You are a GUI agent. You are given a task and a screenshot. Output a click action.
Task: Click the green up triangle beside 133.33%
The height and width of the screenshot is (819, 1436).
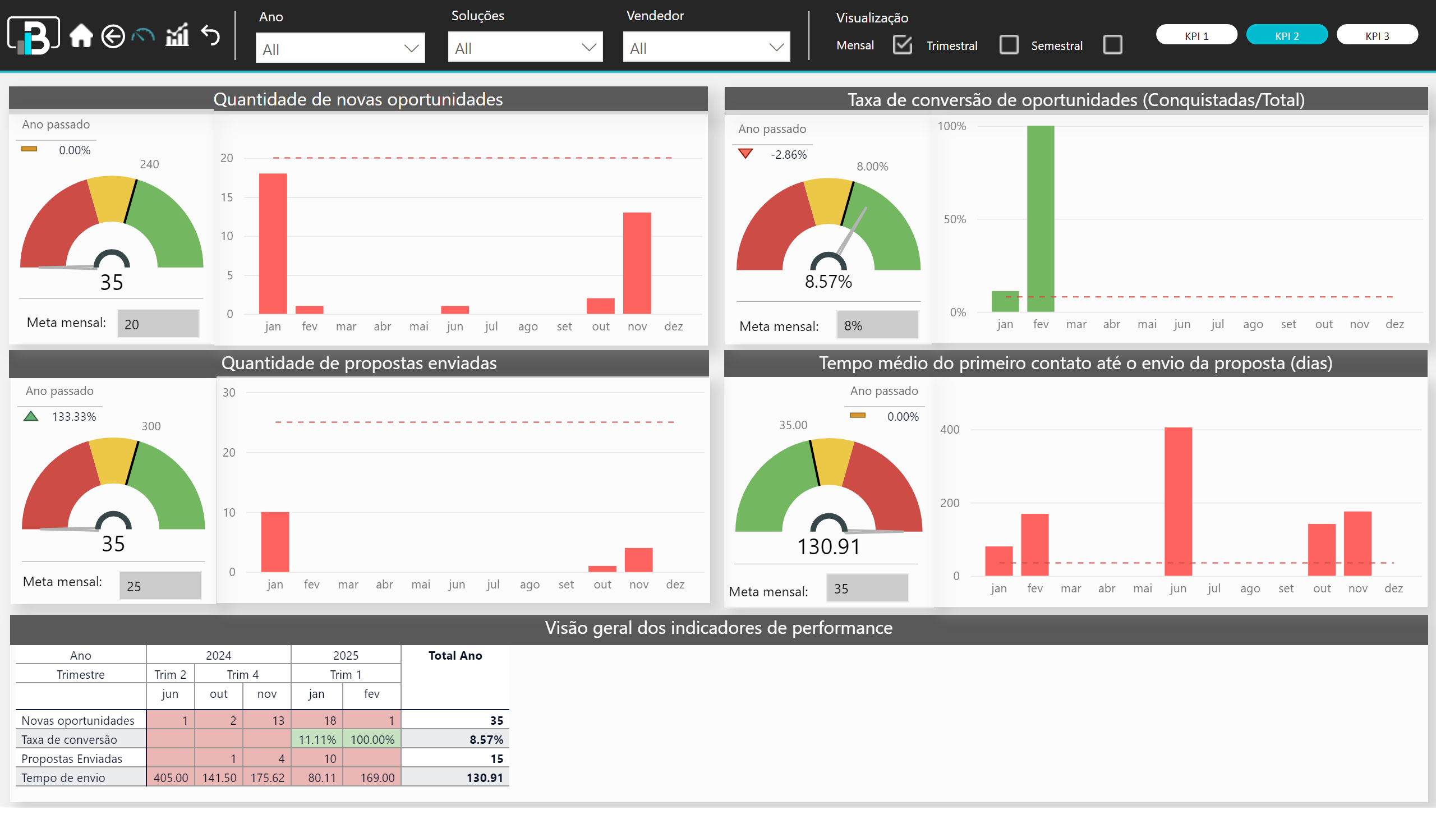[x=31, y=416]
